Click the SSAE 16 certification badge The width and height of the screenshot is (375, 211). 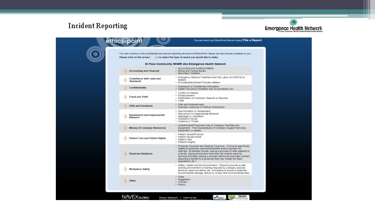tap(219, 197)
